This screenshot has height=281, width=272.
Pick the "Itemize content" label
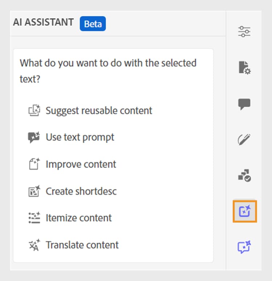[x=79, y=218]
